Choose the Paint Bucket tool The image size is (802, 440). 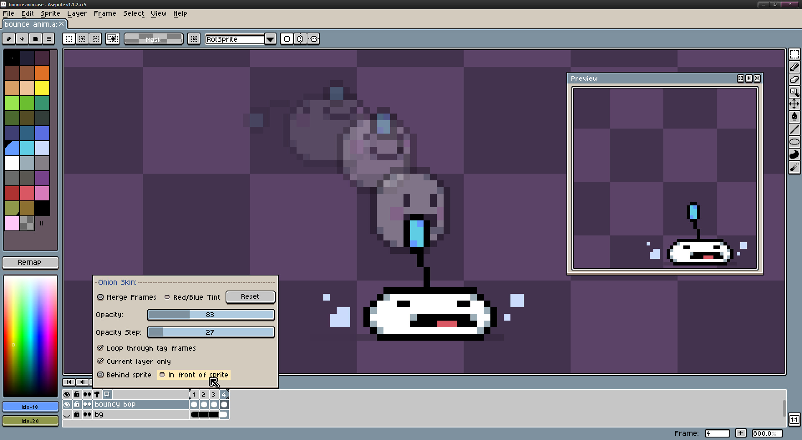794,117
